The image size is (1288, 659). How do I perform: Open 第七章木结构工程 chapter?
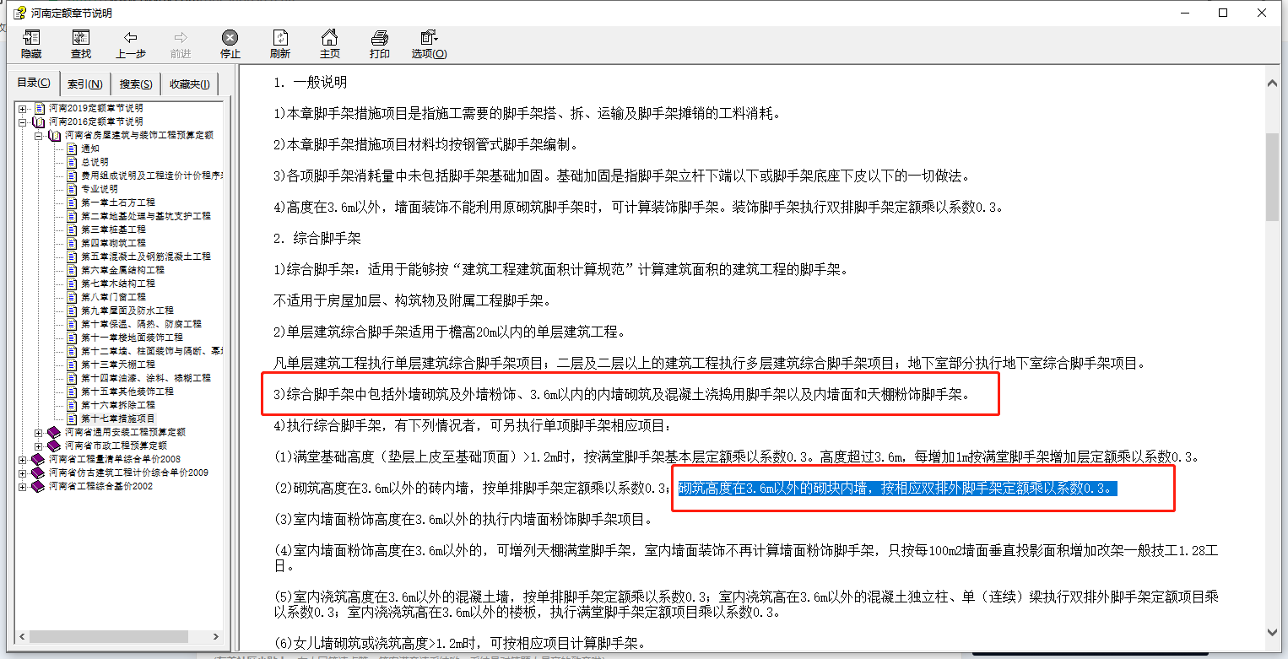click(x=118, y=284)
